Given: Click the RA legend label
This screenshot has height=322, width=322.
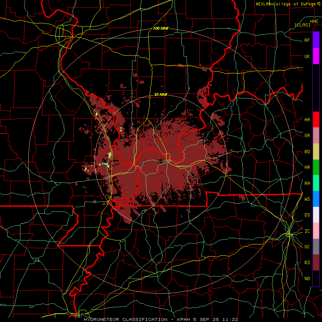Looking at the screenshot, I should (307, 184).
